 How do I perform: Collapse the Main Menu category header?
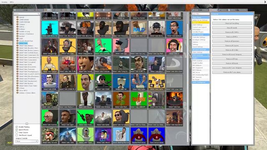click(201, 17)
